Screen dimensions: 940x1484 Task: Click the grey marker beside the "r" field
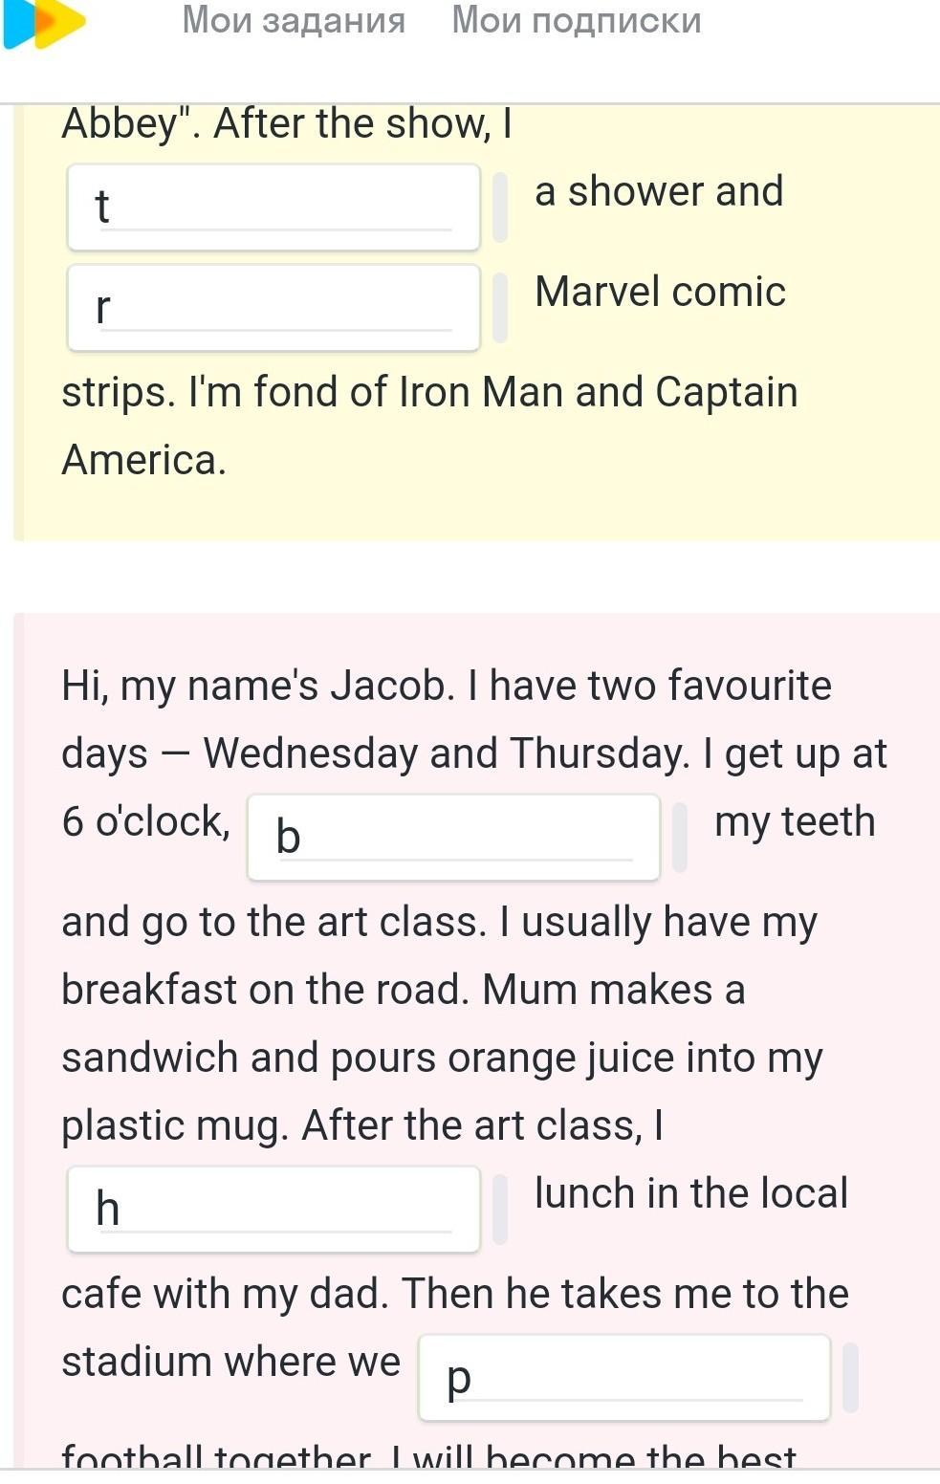[x=500, y=308]
